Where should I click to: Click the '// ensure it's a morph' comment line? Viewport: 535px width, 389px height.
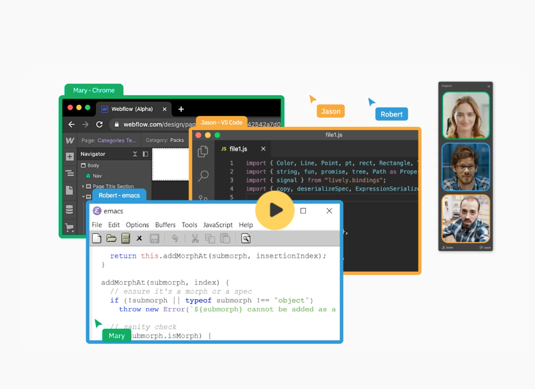click(x=181, y=291)
